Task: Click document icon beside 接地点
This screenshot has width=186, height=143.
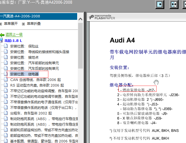Action: (x=6, y=57)
